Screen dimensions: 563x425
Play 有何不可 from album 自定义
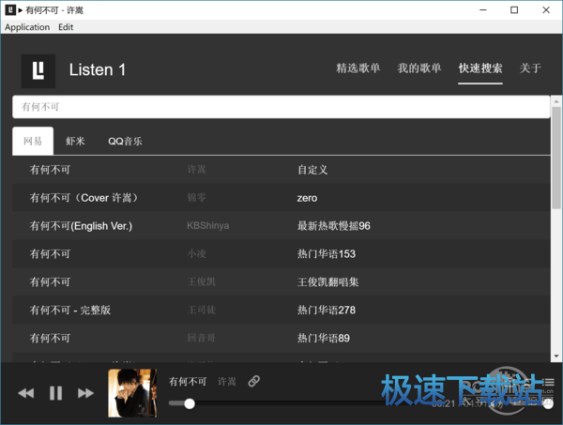50,170
